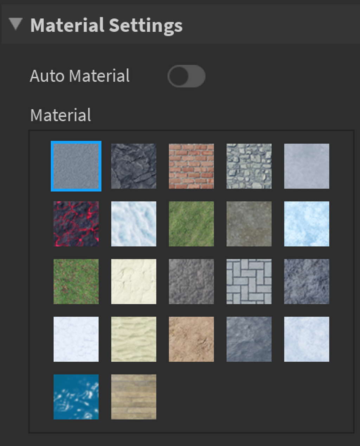Viewport: 360px width, 446px height.
Task: Select the Asphalt material with blue highlight
Action: [76, 166]
